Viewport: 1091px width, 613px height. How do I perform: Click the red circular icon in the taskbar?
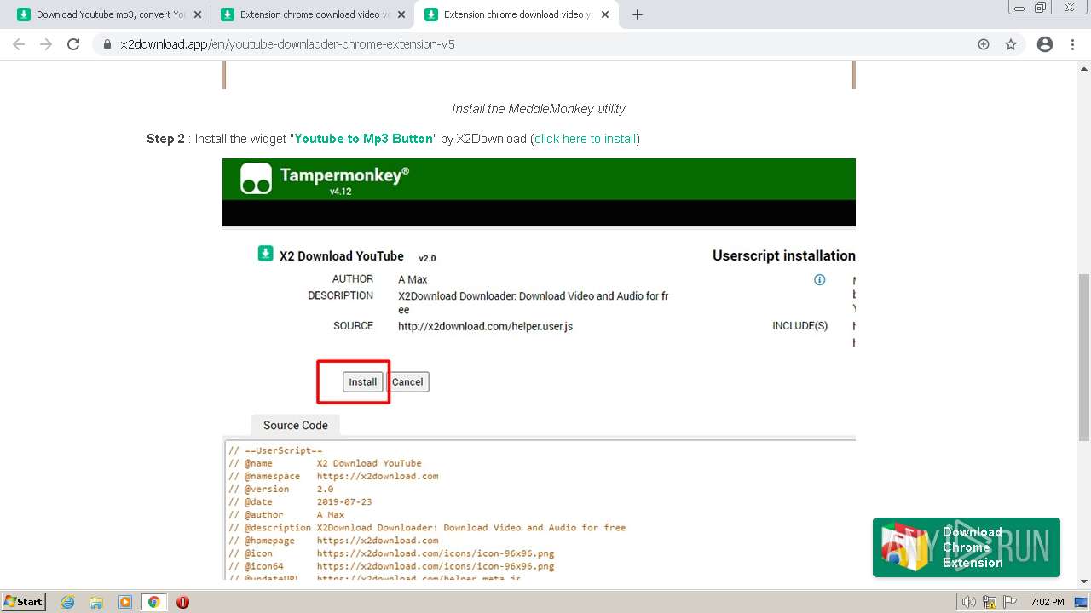pyautogui.click(x=182, y=602)
